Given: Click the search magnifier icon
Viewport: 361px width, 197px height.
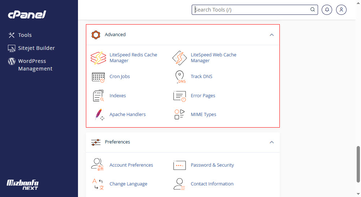Looking at the screenshot, I should [312, 9].
